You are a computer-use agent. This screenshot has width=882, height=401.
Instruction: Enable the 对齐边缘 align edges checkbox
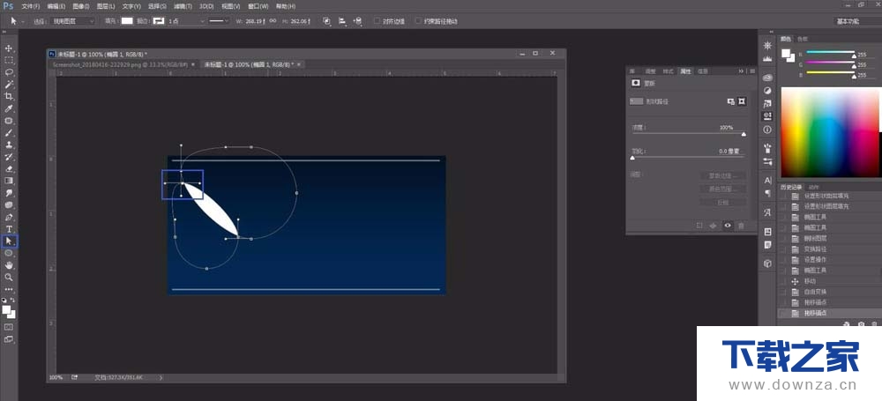coord(377,21)
